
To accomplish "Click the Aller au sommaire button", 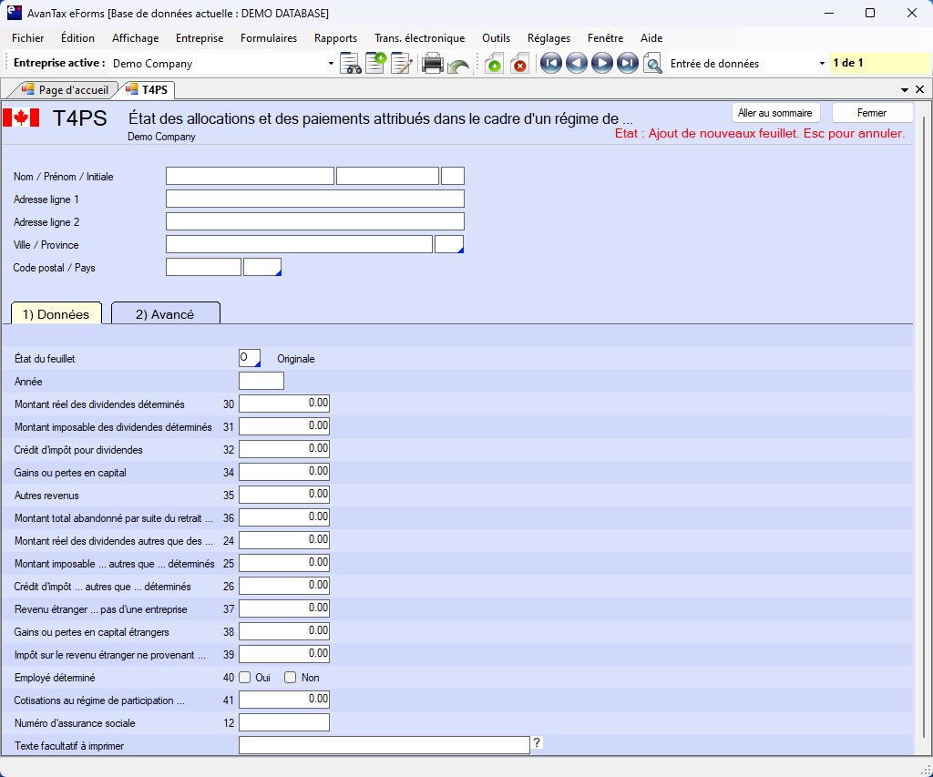I will point(776,113).
